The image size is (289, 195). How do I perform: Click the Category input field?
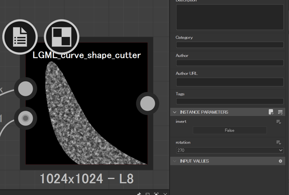[229, 45]
